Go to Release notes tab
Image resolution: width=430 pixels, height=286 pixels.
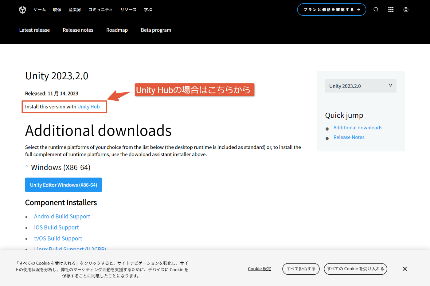coord(78,30)
